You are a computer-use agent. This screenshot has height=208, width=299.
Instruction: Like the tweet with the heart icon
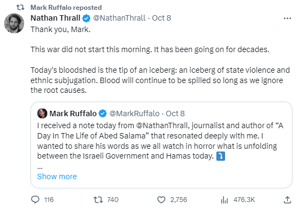pos(161,200)
